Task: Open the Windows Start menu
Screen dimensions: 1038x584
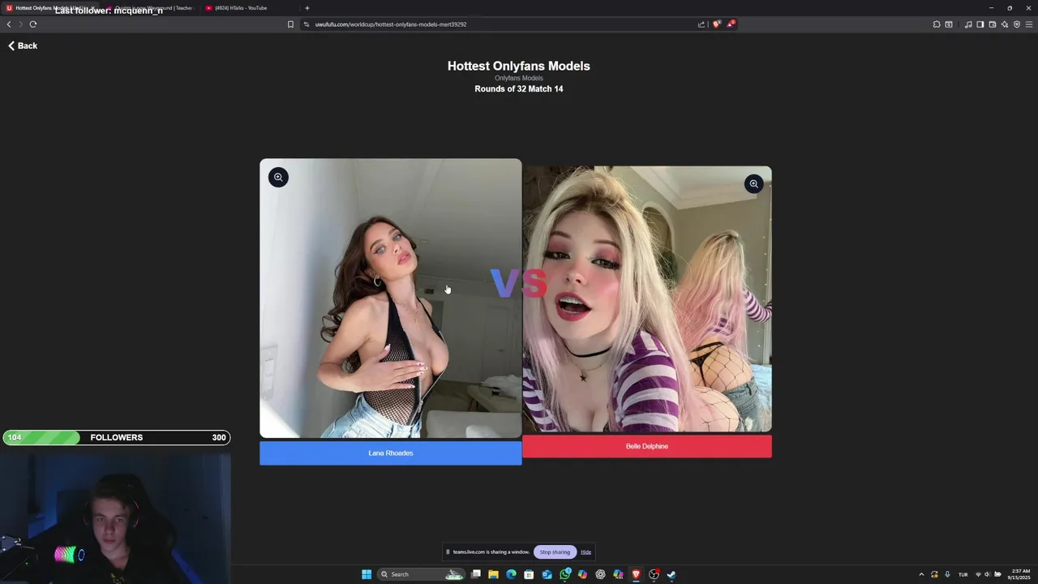Action: tap(367, 574)
